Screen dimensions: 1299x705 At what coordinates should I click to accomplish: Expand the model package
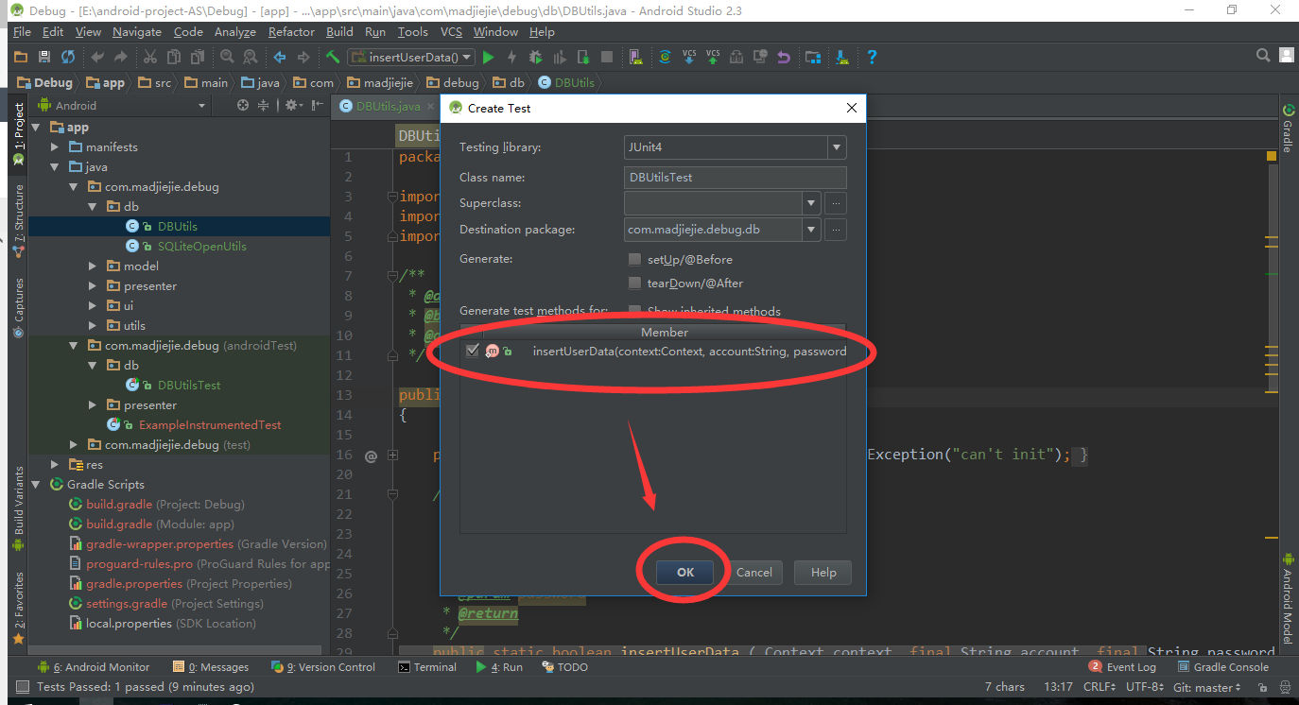[x=93, y=267]
